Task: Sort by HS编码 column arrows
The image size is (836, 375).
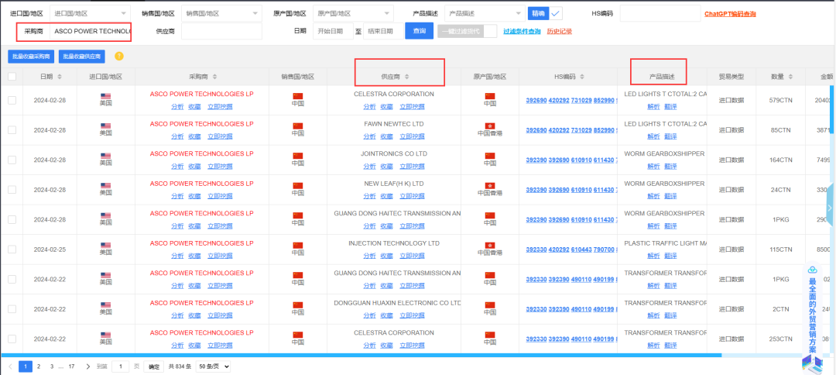Action: [582, 77]
